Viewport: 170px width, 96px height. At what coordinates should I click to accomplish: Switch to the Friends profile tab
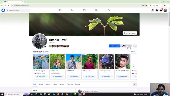coord(48,84)
